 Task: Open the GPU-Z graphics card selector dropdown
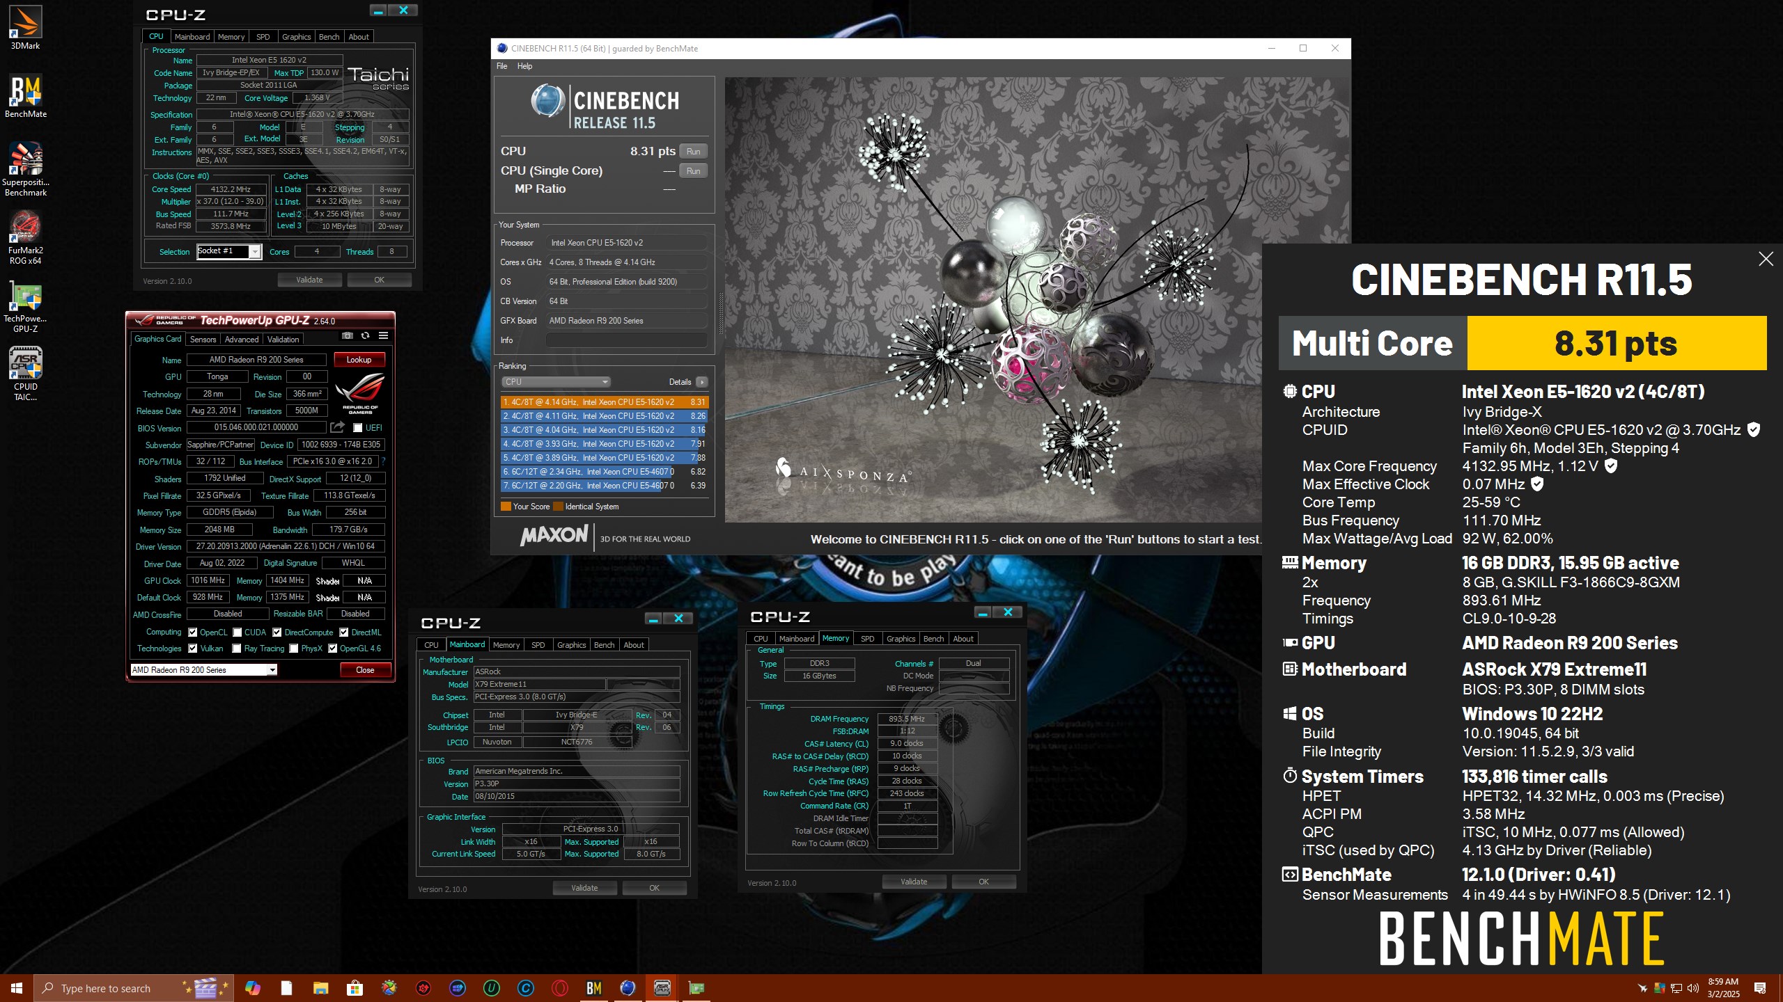point(204,670)
